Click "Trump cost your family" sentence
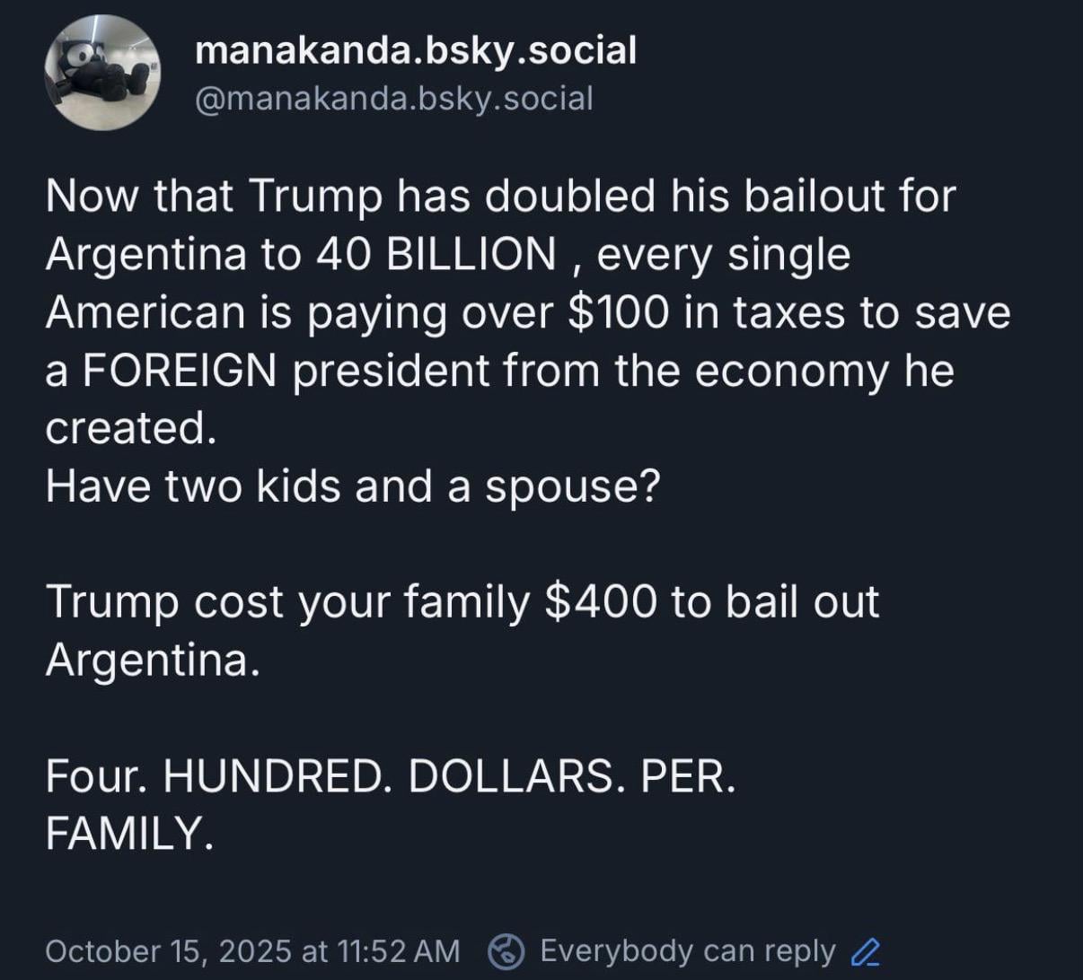This screenshot has width=1083, height=980. tap(287, 601)
